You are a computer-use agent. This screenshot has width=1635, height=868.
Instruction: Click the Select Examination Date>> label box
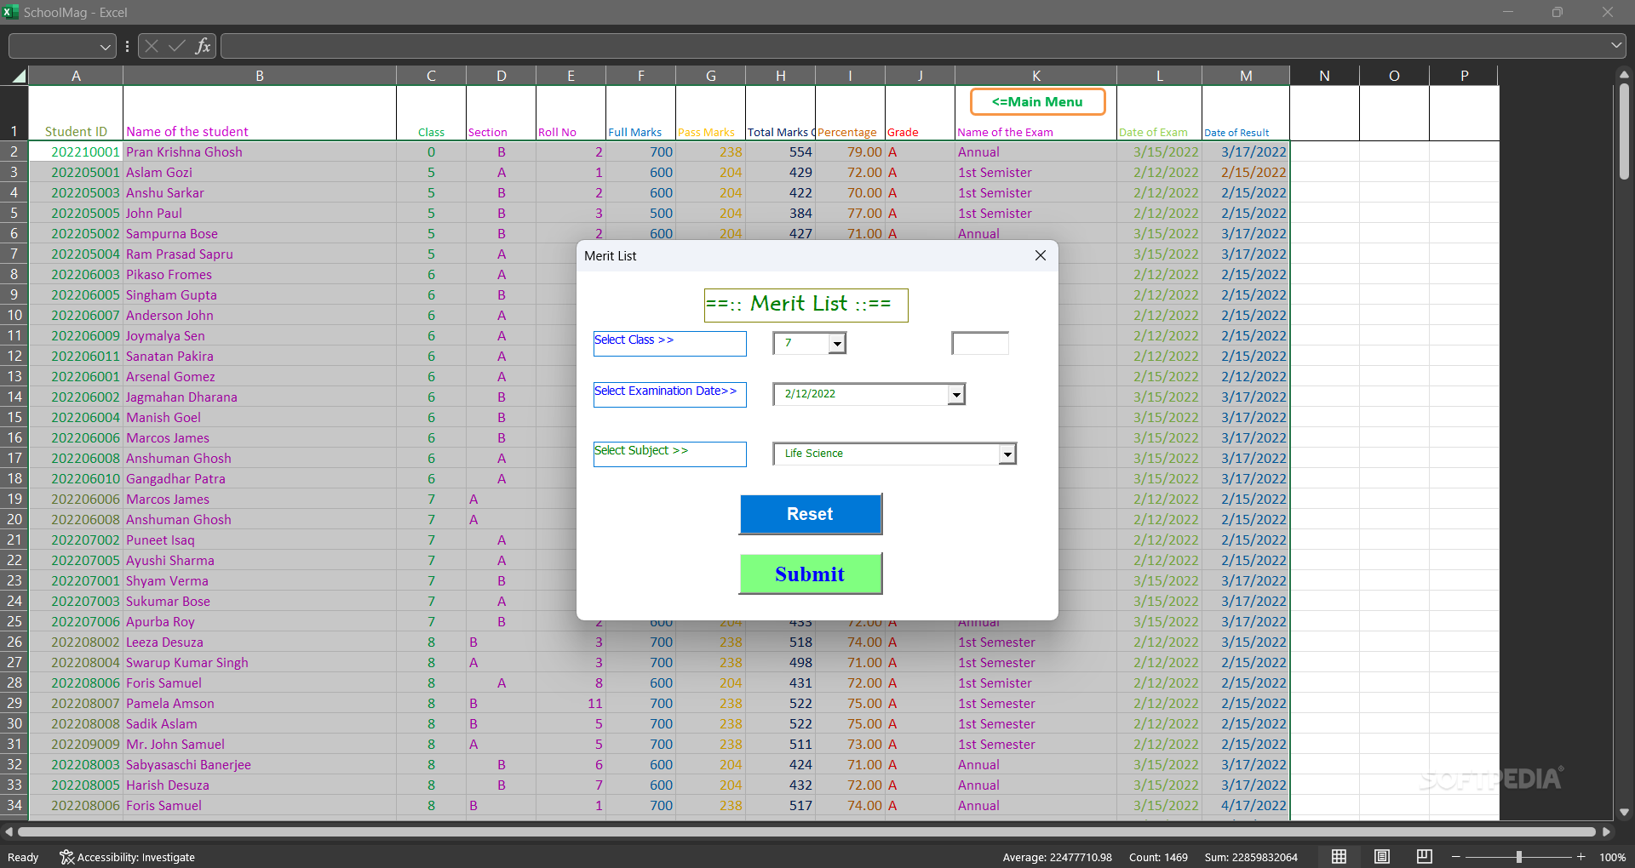669,394
